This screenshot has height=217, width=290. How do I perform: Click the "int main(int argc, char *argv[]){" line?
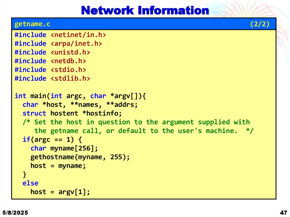point(80,96)
